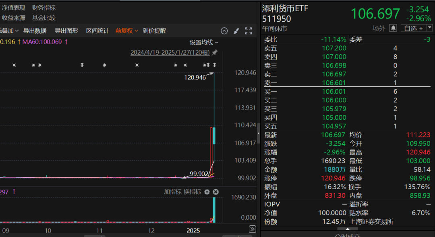Click the last up-down event marker on chart

coord(215,65)
